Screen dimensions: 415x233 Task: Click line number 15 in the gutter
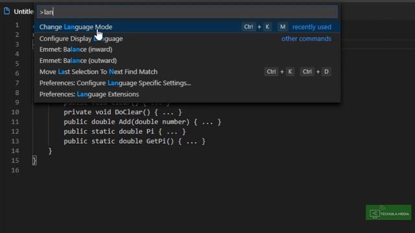coord(15,161)
